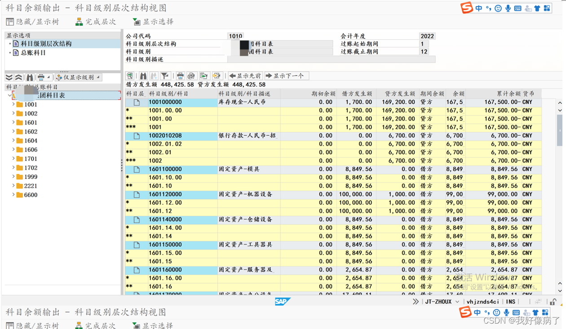The image size is (566, 329).
Task: Click the find next icon in the list toolbar
Action: pyautogui.click(x=154, y=76)
